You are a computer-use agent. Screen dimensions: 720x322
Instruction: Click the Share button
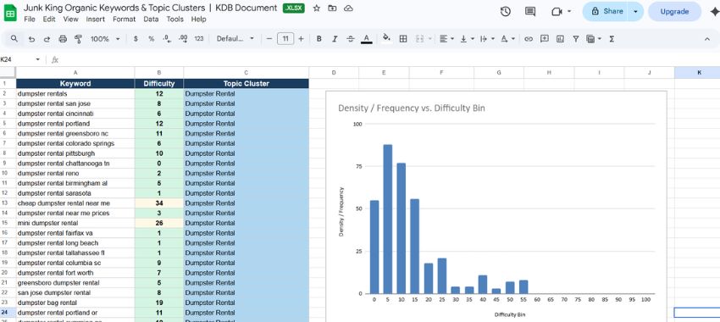click(x=606, y=12)
